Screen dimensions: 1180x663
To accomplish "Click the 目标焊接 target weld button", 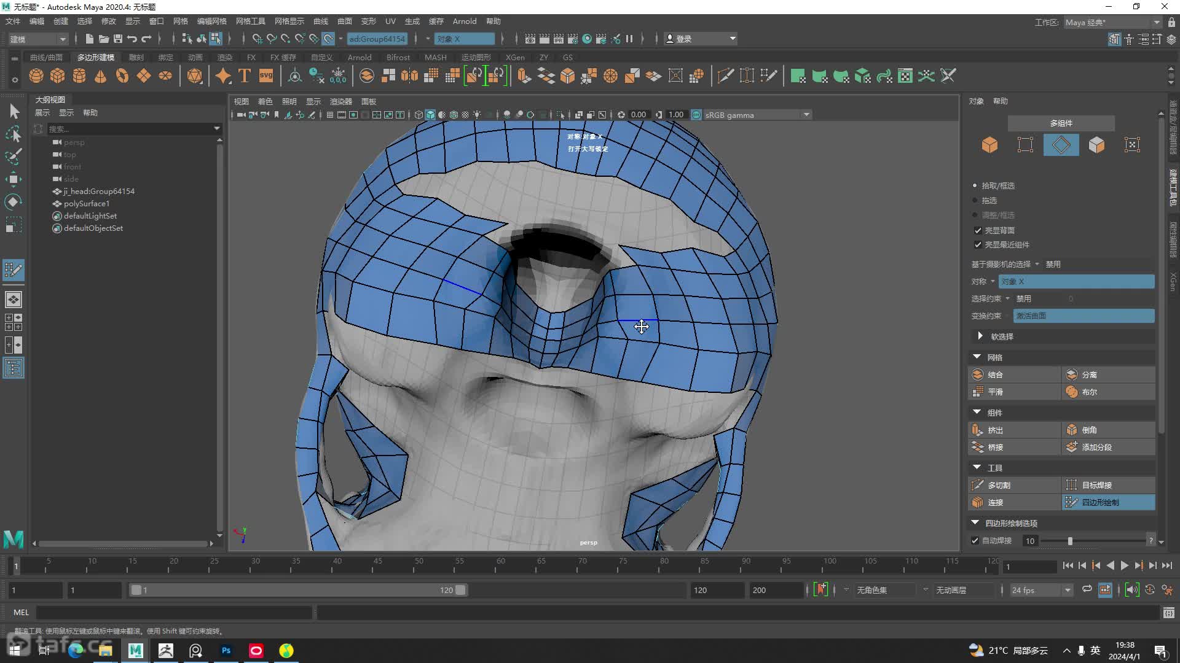I will (1109, 485).
